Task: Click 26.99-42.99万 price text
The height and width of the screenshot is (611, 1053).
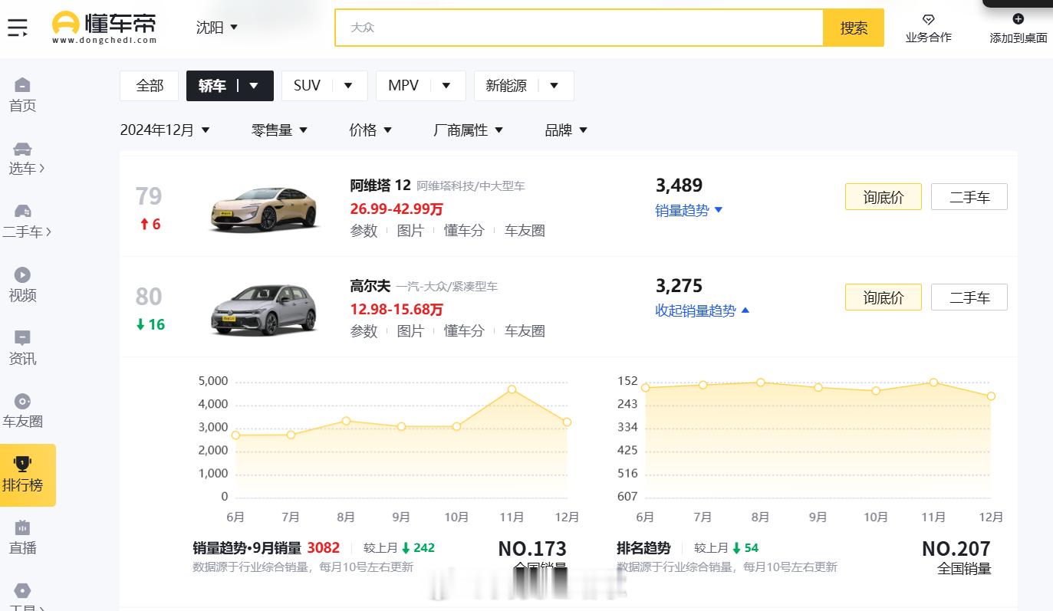Action: 397,209
